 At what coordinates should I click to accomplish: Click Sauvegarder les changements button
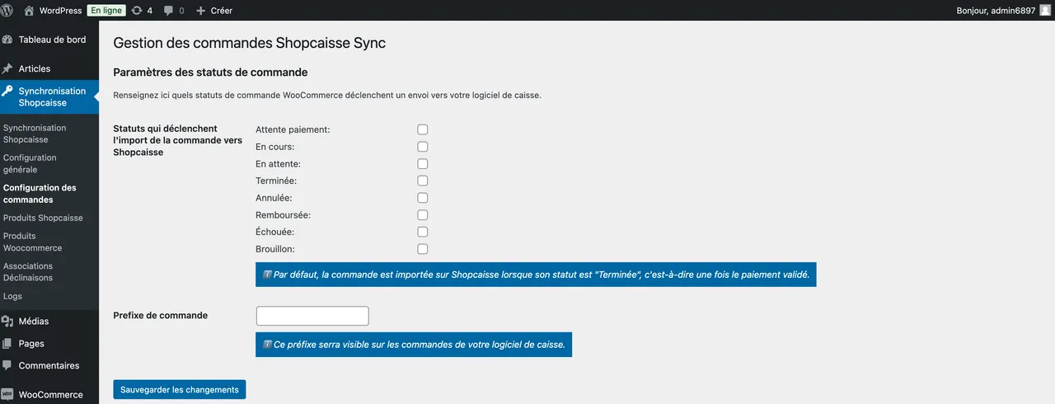point(179,390)
